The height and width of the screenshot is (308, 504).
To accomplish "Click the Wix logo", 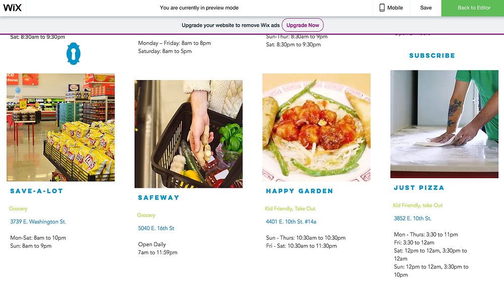I will (13, 8).
